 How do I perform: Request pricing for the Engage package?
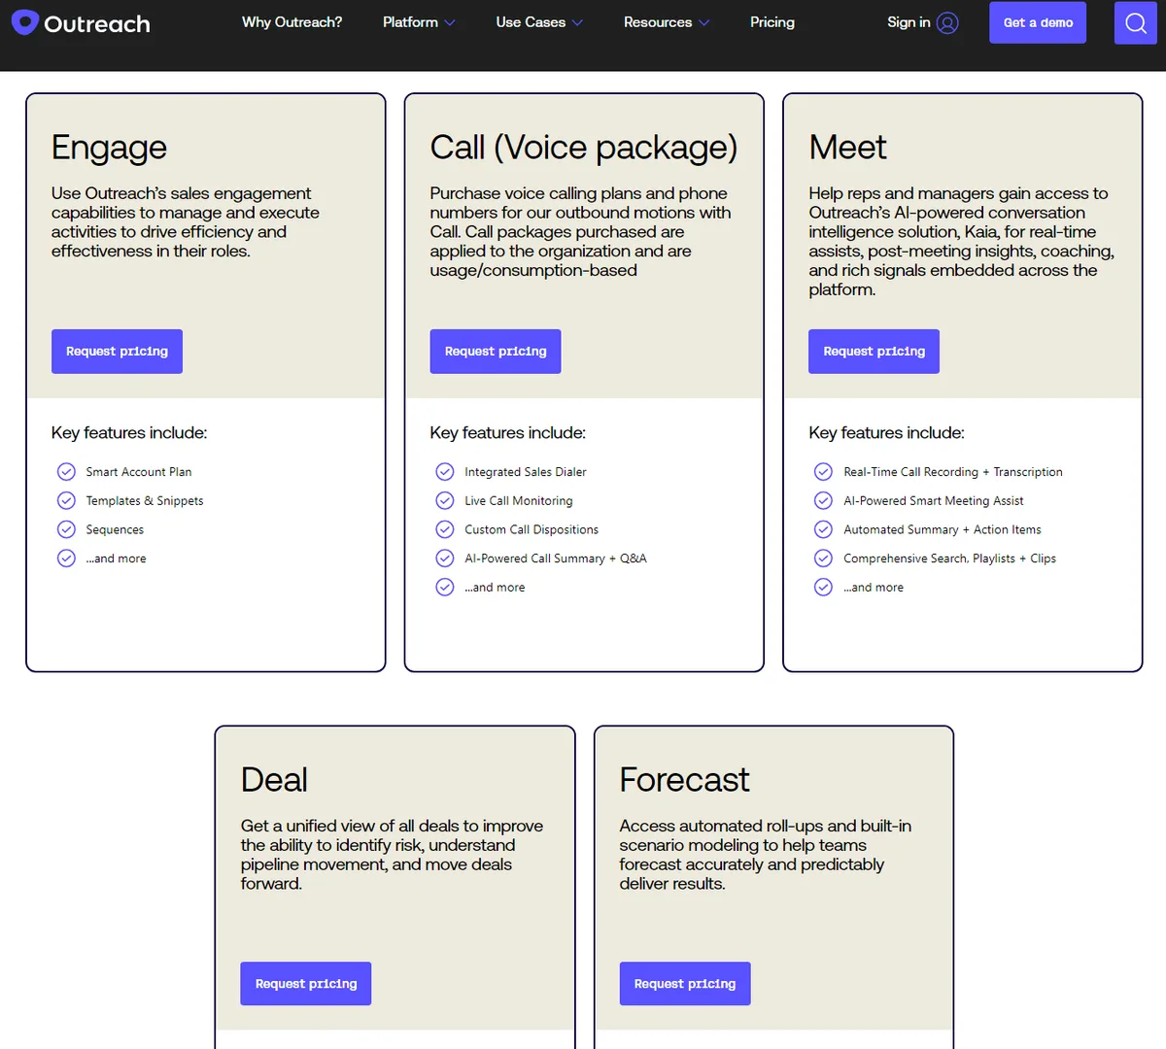(x=117, y=352)
